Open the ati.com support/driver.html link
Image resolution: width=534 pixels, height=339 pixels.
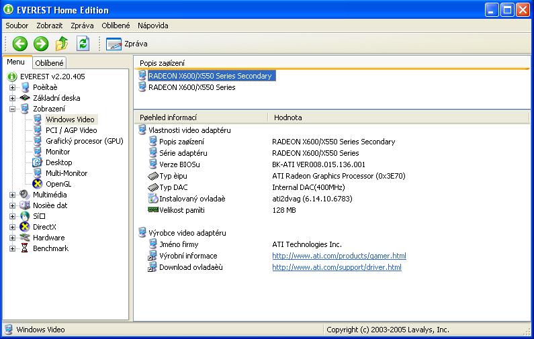point(337,267)
